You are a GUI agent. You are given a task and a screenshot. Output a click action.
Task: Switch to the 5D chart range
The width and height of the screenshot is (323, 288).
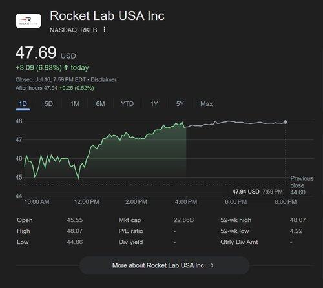tap(48, 104)
